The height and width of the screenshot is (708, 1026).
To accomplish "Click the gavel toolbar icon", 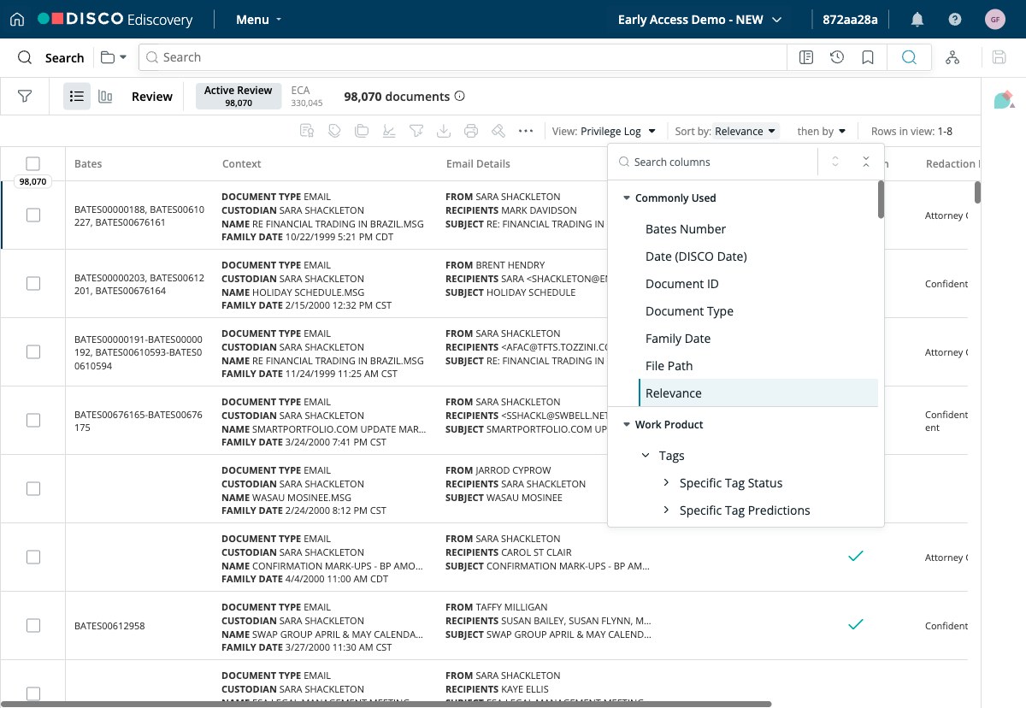I will coord(498,131).
